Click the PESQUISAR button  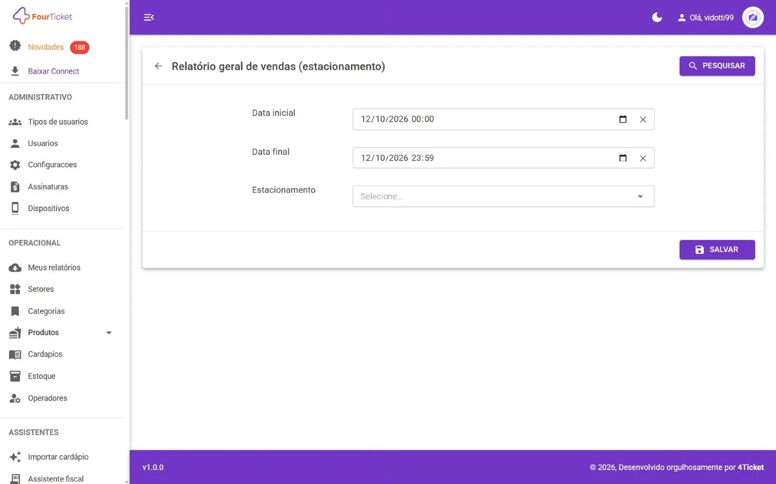click(x=717, y=66)
